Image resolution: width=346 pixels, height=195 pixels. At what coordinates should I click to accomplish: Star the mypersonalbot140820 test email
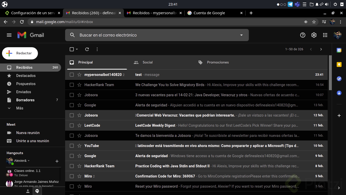[79, 75]
